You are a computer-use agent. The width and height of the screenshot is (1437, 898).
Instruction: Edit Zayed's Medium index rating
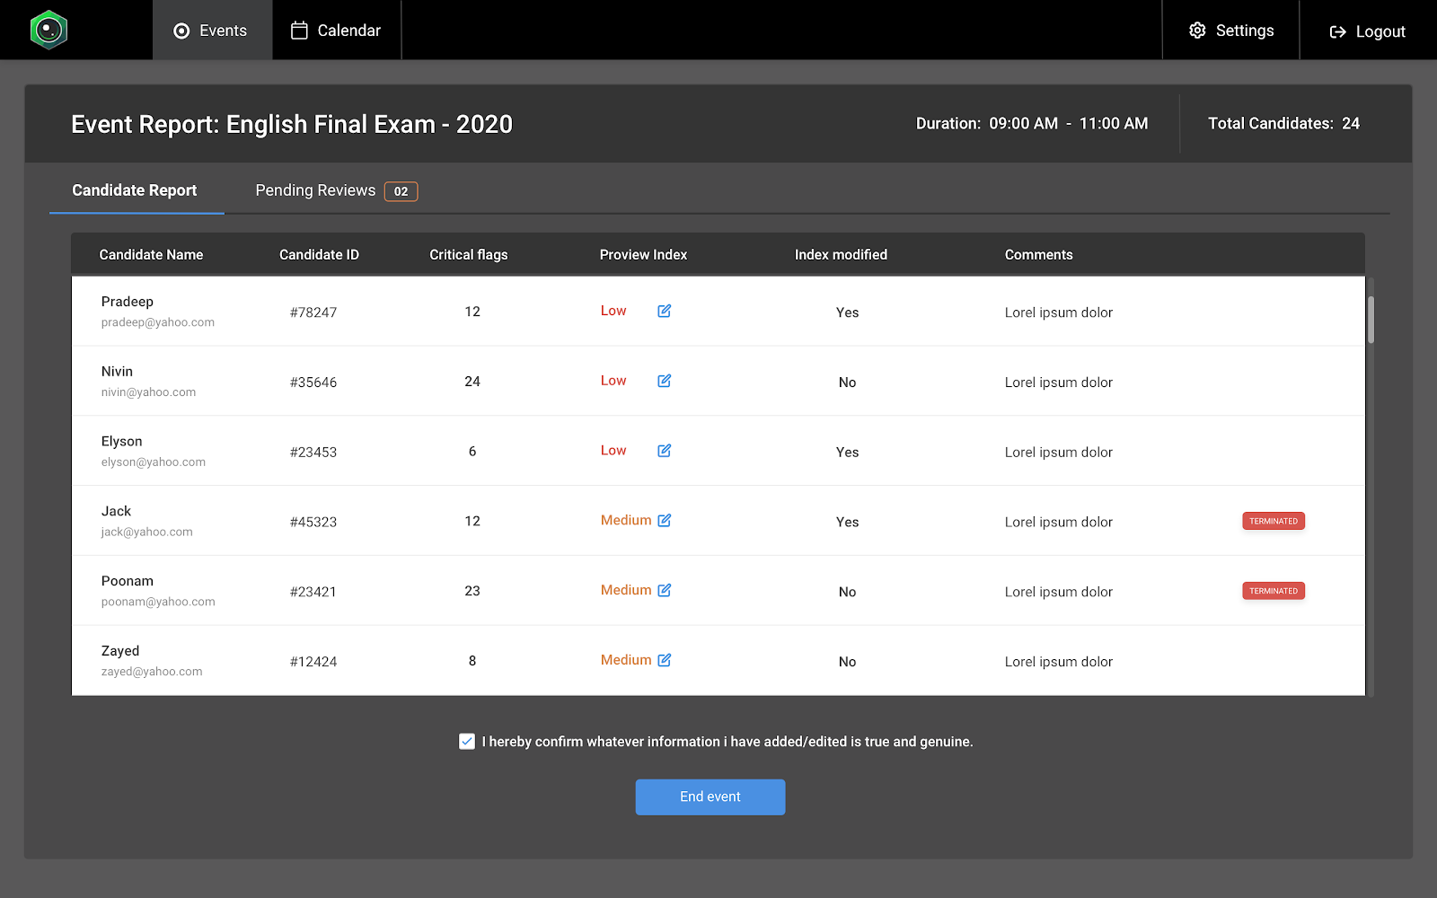[664, 660]
